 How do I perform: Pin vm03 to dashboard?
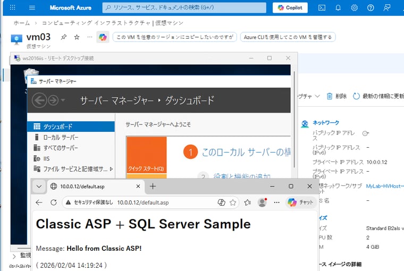(x=63, y=37)
